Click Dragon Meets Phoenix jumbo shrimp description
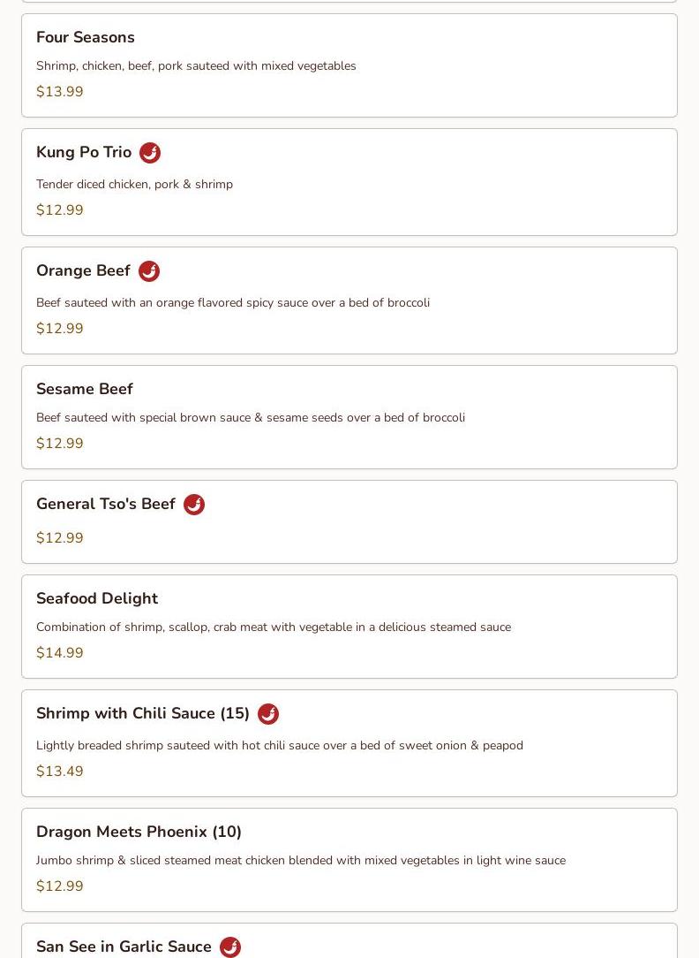Screen dimensions: 699x958 (301, 860)
